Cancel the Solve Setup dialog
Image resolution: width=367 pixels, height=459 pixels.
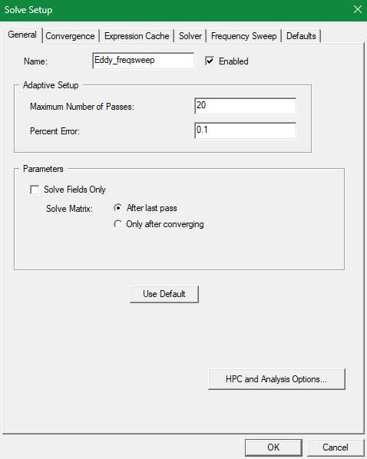336,447
